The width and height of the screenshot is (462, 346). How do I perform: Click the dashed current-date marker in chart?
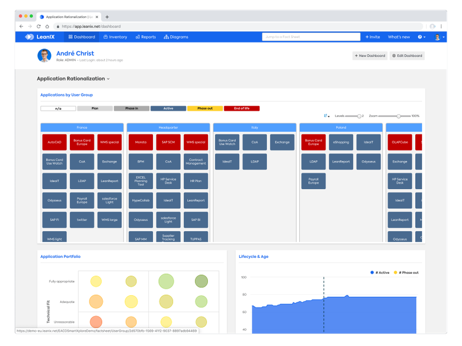click(324, 304)
